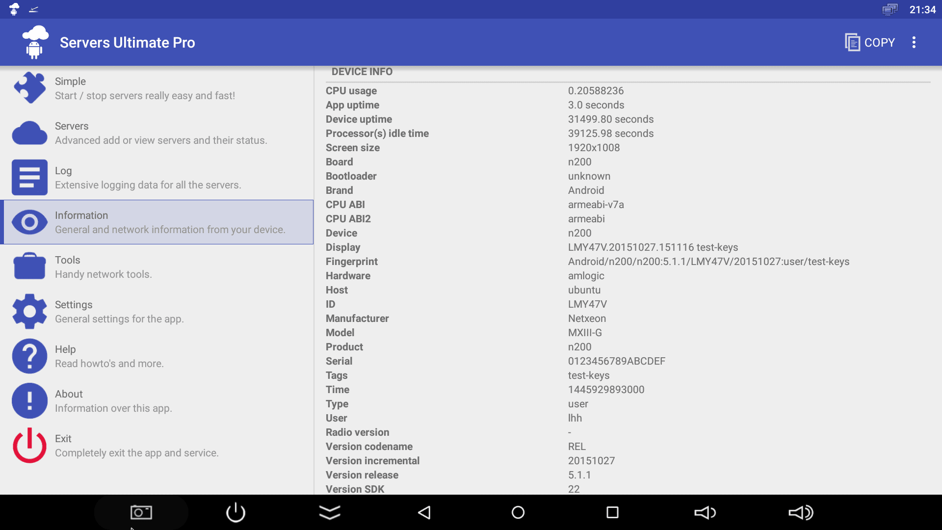Click the Host value ubuntu
Image resolution: width=942 pixels, height=530 pixels.
[584, 290]
